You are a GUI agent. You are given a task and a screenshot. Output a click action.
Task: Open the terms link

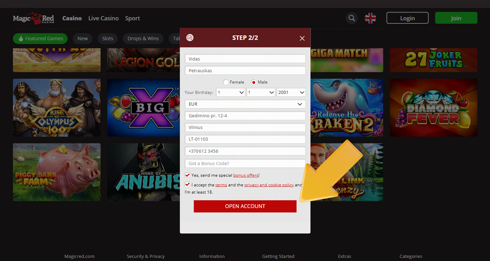(x=221, y=185)
